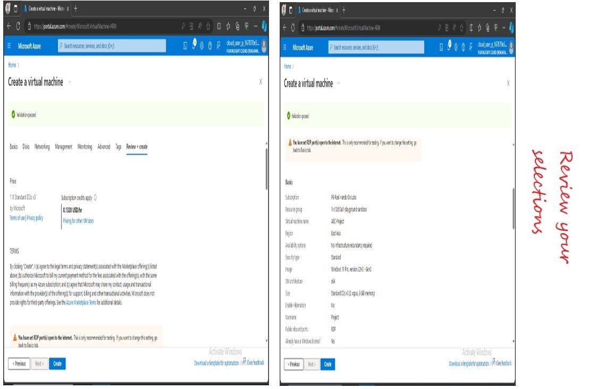Viewport: 613px width, 389px height.
Task: Open the help icon in the left window
Action: [x=210, y=46]
